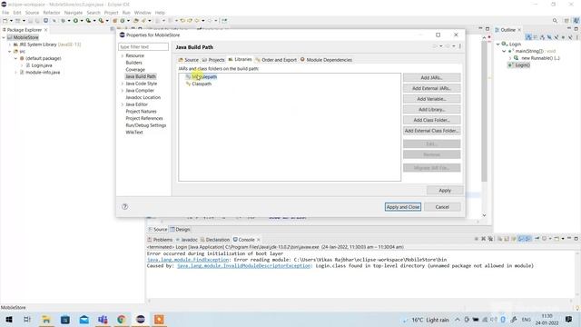Collapse the src folder node
Screen dimensions: 581x327
[10, 52]
